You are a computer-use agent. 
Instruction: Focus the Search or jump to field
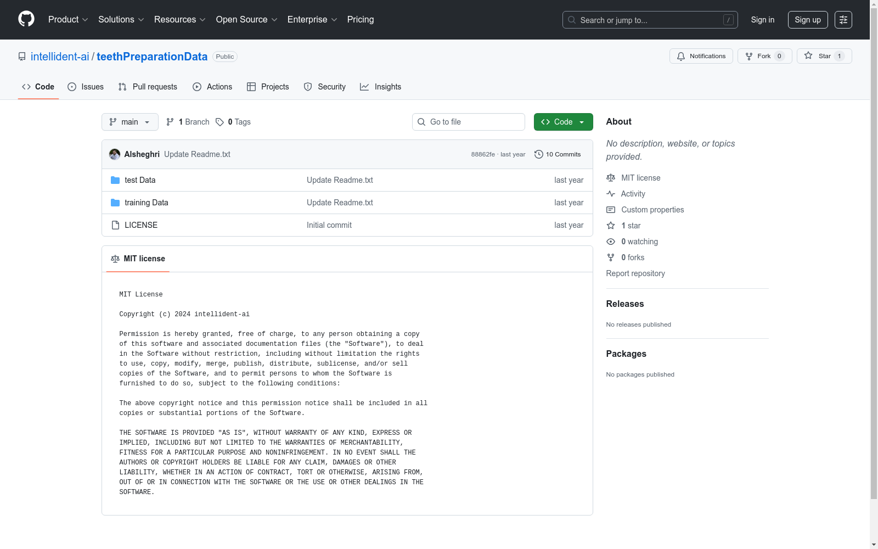(650, 20)
